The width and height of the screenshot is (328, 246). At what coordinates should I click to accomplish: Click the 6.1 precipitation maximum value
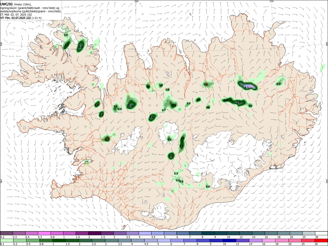tap(247, 88)
